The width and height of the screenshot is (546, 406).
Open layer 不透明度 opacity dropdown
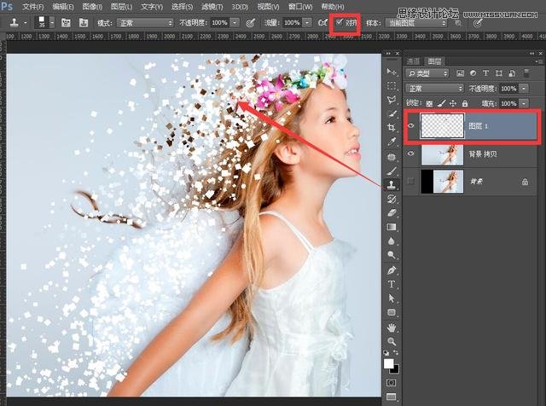coord(524,89)
